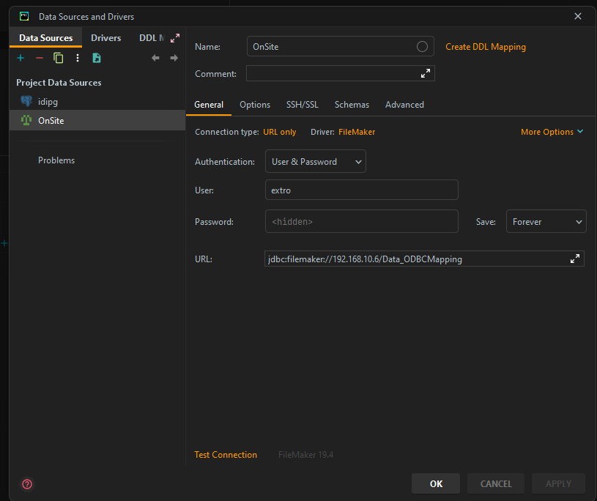Viewport: 597px width, 501px height.
Task: Click the back navigation arrow
Action: tap(155, 58)
